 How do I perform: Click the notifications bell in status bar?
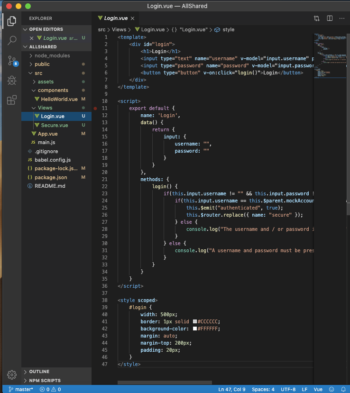click(x=344, y=389)
